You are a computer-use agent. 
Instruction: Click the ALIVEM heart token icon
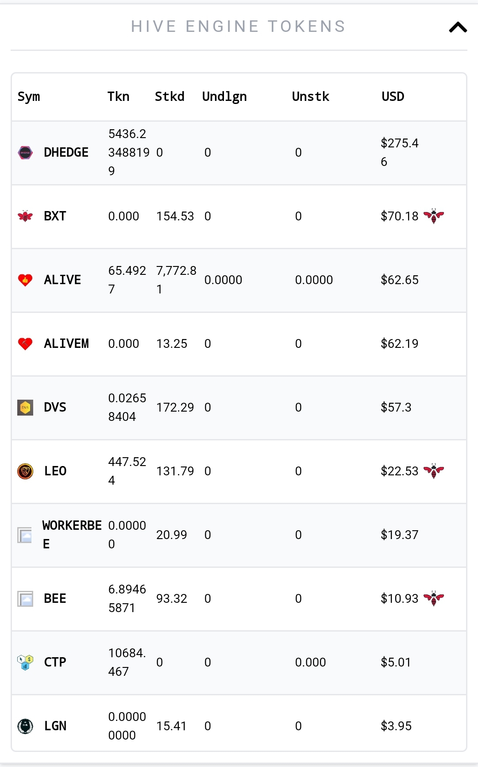25,344
